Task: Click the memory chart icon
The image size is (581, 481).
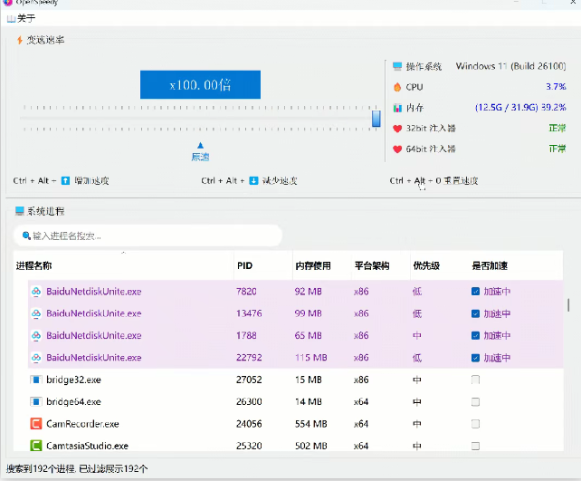Action: click(x=397, y=108)
